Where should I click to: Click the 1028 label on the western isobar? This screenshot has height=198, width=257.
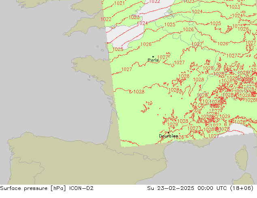click(x=139, y=92)
